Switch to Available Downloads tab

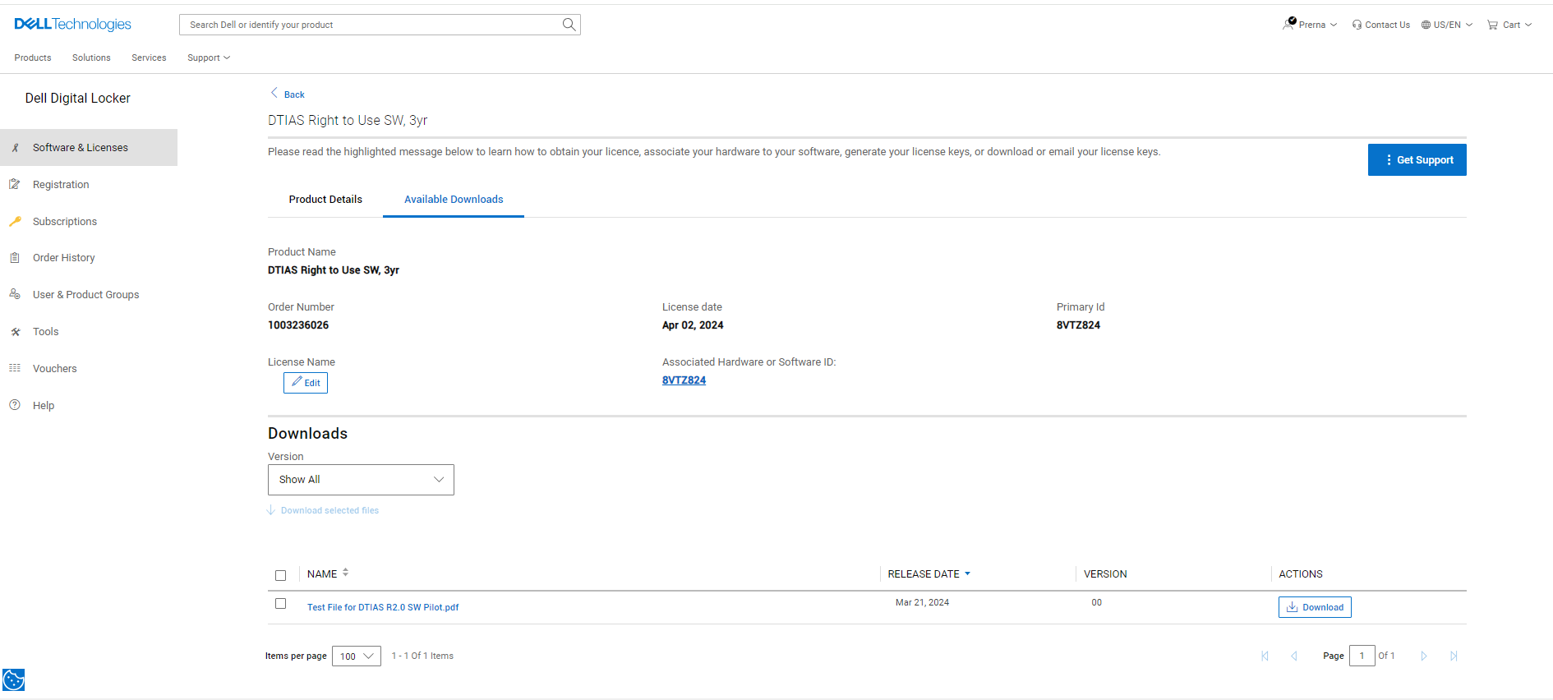click(454, 200)
